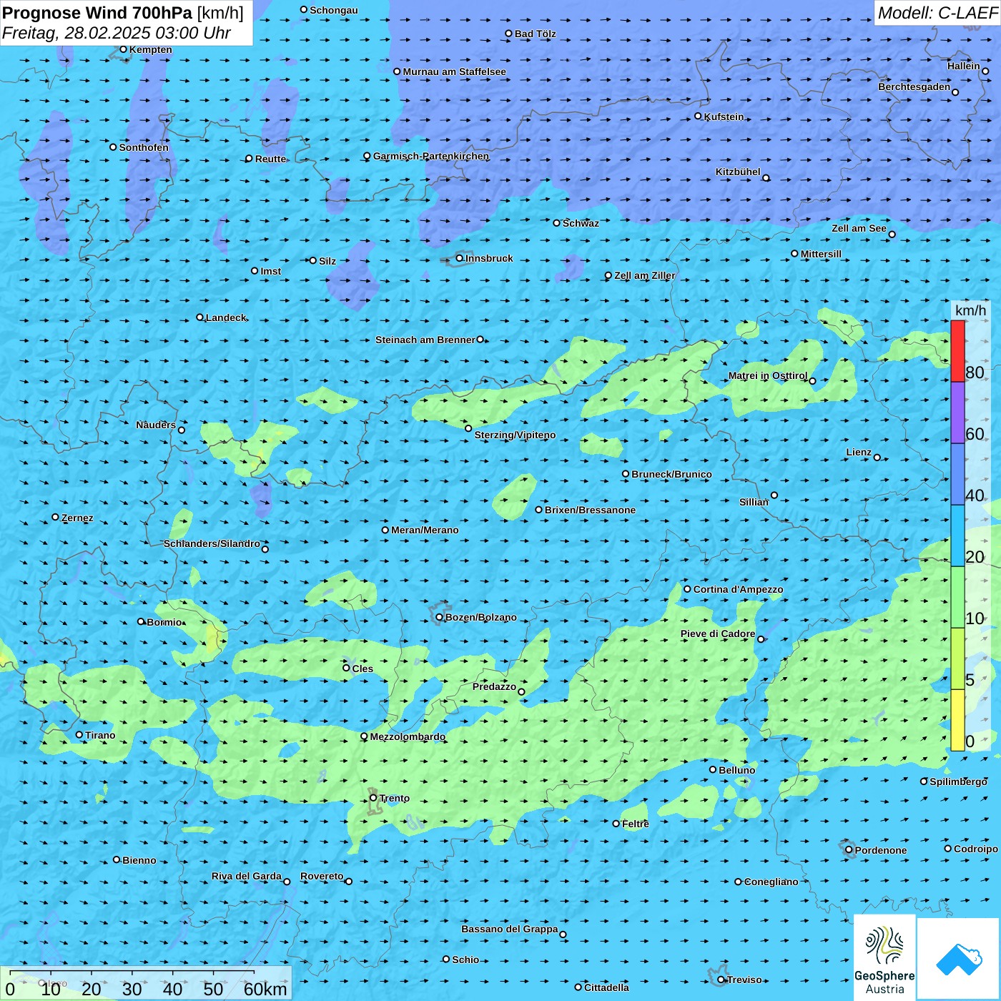Image resolution: width=1001 pixels, height=1001 pixels.
Task: Click the Zernez city label
Action: [x=77, y=518]
